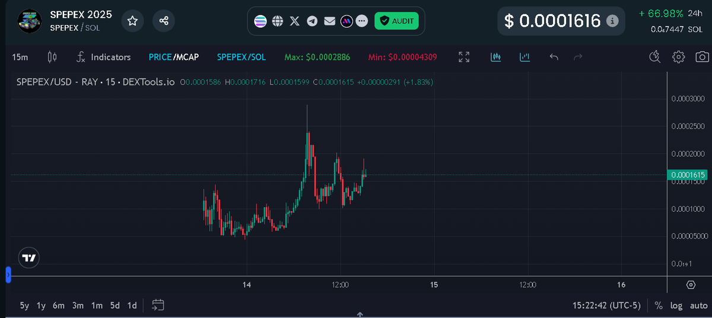Click the 14 date label on time axis
Screen dimensions: 712x318
click(x=247, y=285)
